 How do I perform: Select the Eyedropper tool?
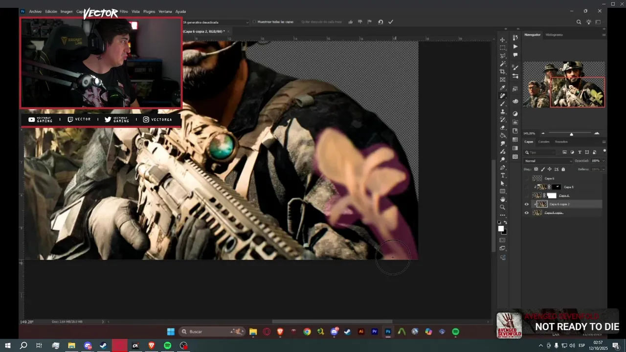pyautogui.click(x=503, y=88)
